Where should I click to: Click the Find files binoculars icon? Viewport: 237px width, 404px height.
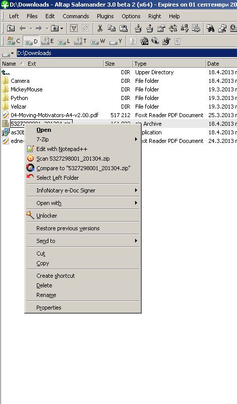(210, 28)
